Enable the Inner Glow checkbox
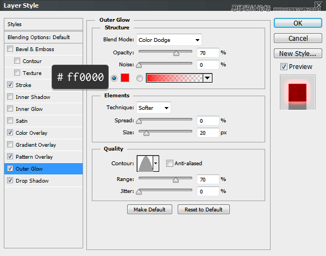 pos(10,109)
